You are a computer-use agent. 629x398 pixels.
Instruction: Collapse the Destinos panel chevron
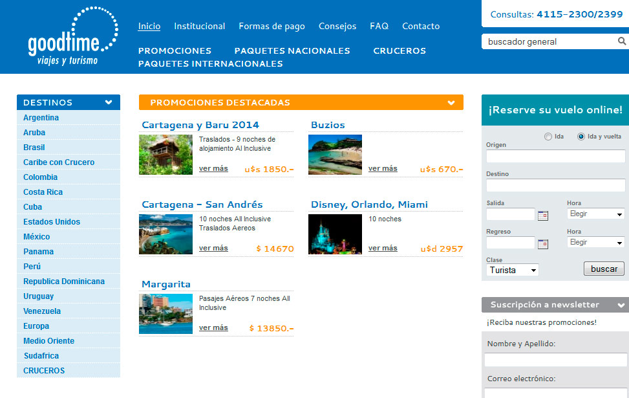pos(109,102)
